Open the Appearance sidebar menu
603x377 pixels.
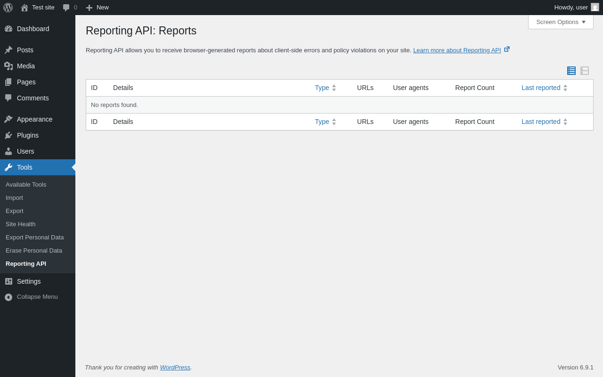click(34, 119)
